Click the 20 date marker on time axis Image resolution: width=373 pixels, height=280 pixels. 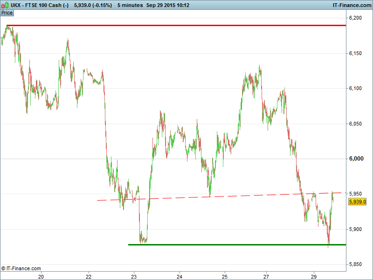(x=41, y=276)
